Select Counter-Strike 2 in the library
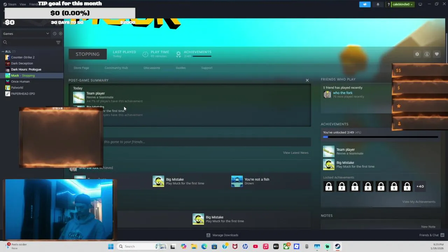The width and height of the screenshot is (448, 252). pyautogui.click(x=23, y=57)
